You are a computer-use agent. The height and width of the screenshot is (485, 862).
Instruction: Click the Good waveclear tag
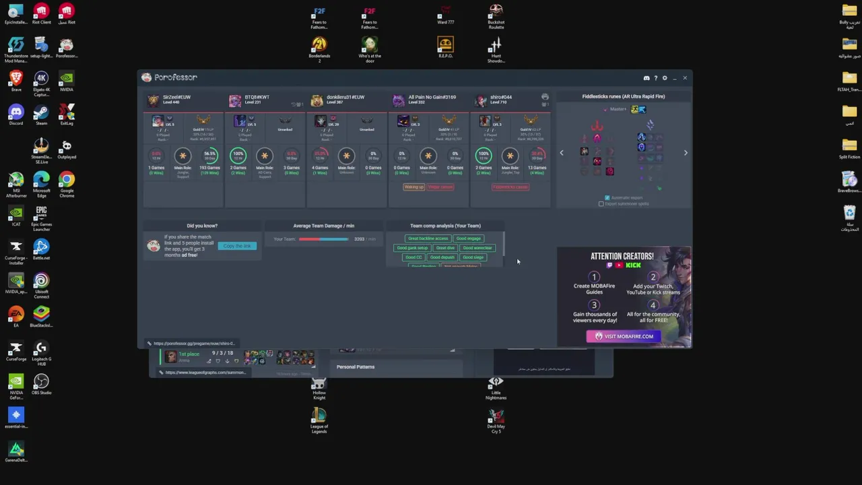[477, 248]
